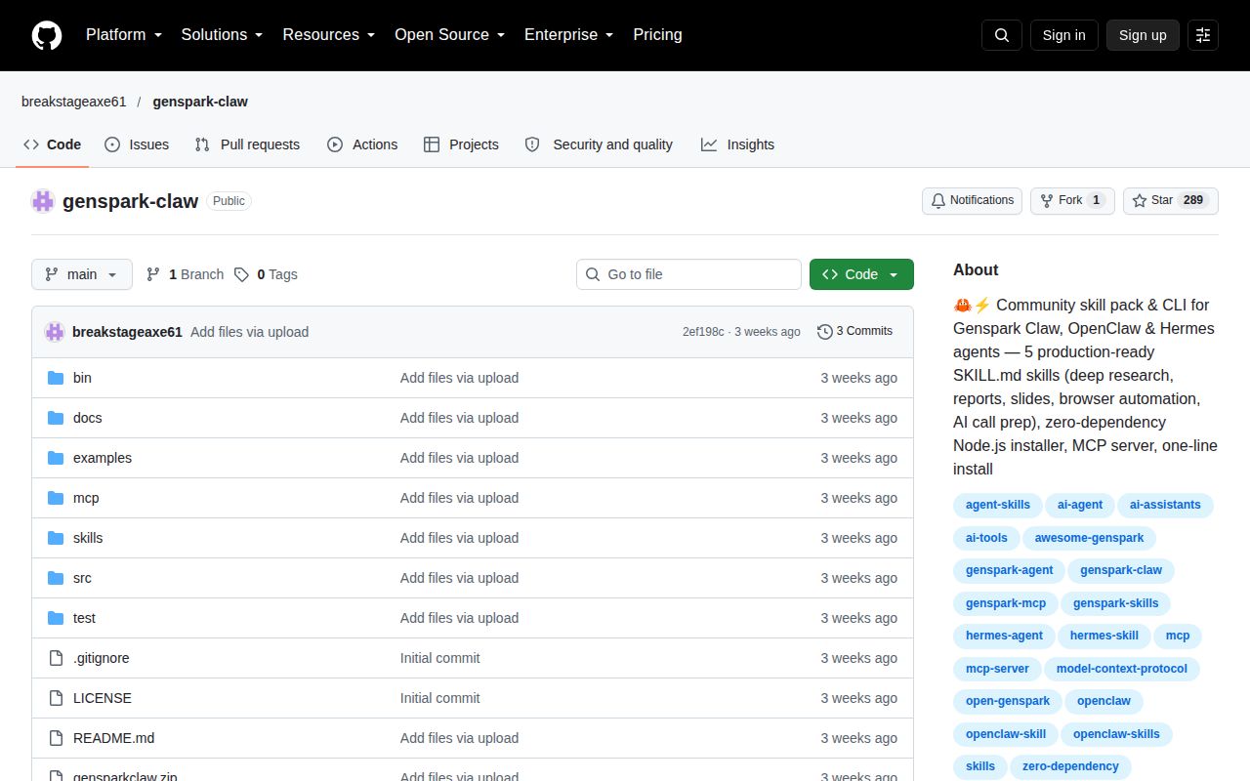The image size is (1250, 781).
Task: Expand the Open Source dropdown menu
Action: pos(450,35)
